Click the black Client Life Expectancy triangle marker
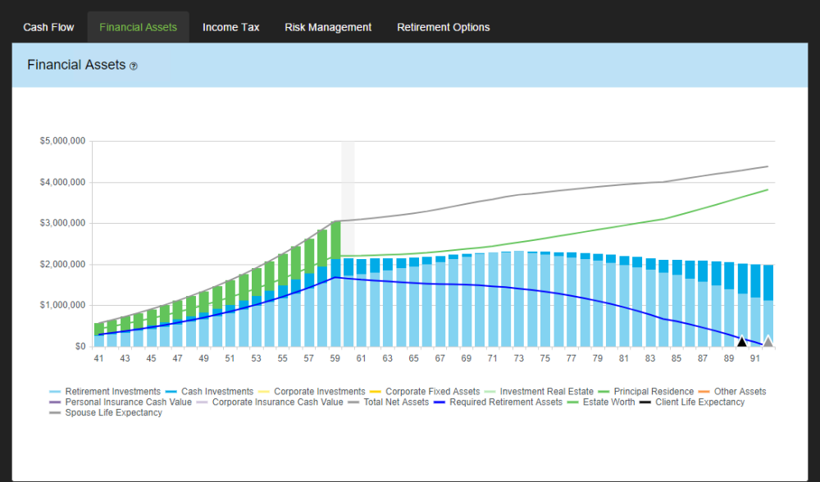The image size is (820, 482). coord(741,342)
